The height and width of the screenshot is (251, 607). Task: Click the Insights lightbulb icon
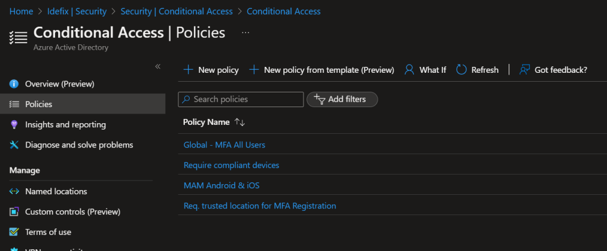point(14,124)
